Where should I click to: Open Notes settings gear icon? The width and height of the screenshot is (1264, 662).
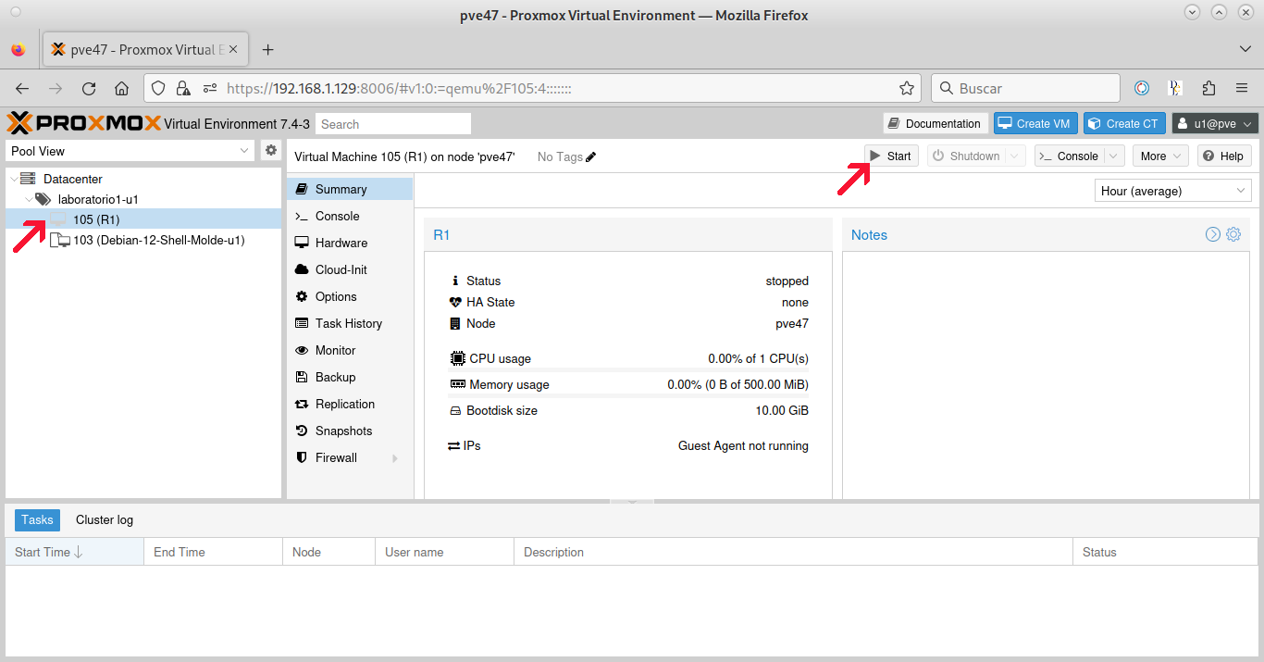click(x=1233, y=234)
